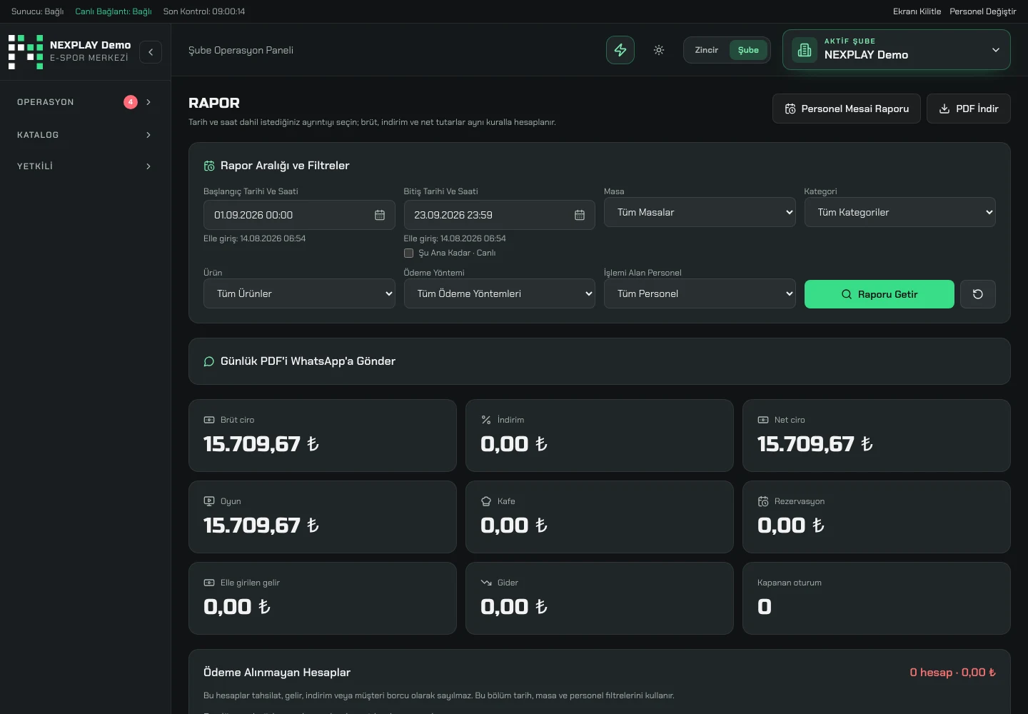Open calendar picker for Başlangıç Tarihi field
1028x714 pixels.
[x=380, y=215]
